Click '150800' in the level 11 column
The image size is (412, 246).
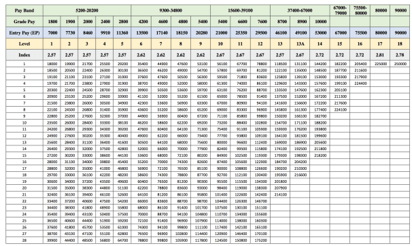[241, 241]
